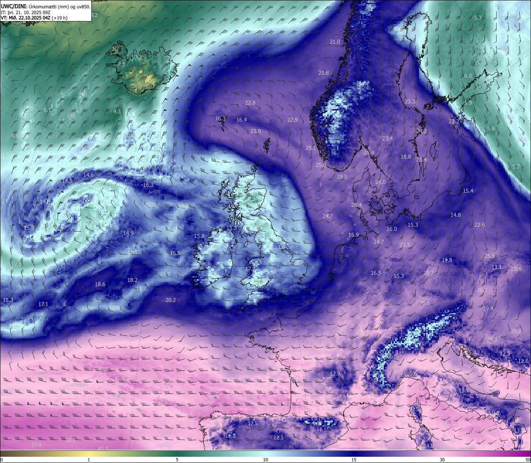531x463 pixels.
Task: Click the color scale label 10
Action: pyautogui.click(x=265, y=460)
